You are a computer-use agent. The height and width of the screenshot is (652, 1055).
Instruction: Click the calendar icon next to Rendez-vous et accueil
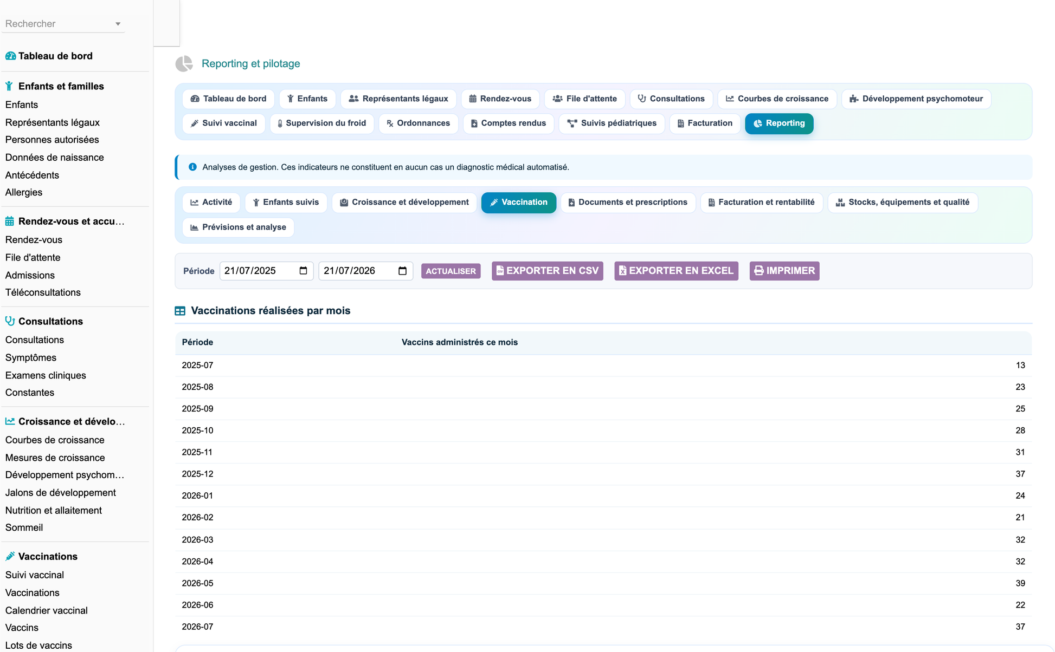[x=10, y=221]
